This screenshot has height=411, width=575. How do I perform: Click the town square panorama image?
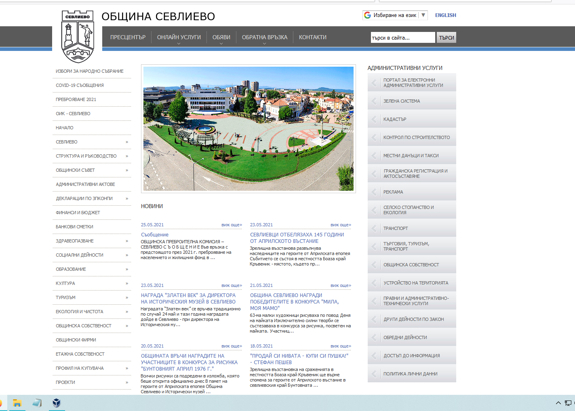tap(248, 129)
